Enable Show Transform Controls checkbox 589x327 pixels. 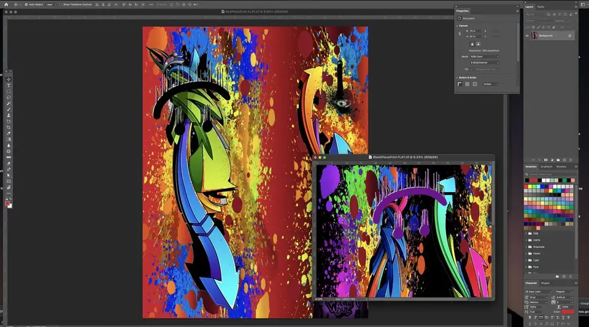(61, 4)
